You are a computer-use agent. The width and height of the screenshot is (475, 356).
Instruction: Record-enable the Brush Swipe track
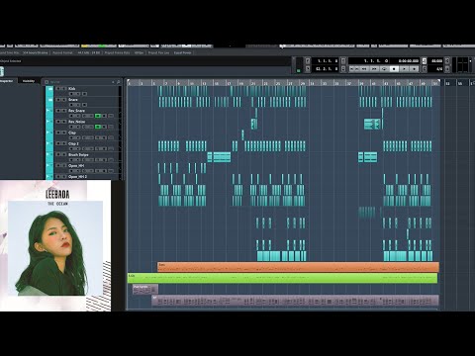click(x=71, y=159)
